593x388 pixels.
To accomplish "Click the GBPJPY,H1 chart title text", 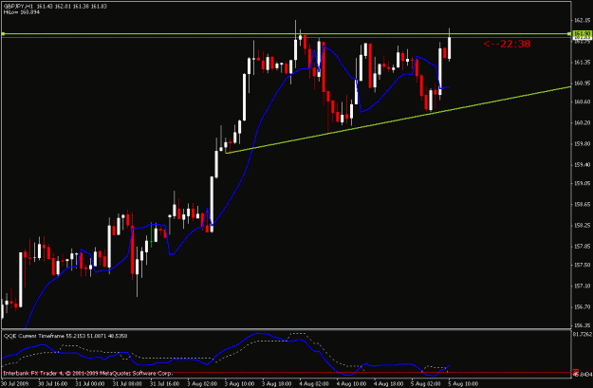I will tap(19, 7).
